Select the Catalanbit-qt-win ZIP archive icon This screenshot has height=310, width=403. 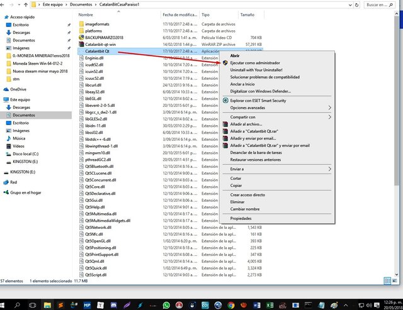coord(81,44)
